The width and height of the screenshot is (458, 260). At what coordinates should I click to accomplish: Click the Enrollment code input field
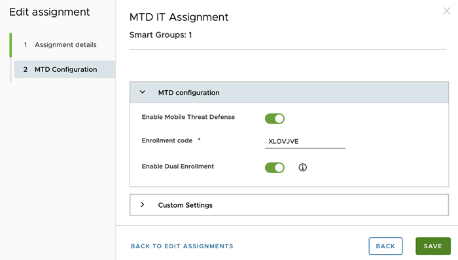point(305,141)
